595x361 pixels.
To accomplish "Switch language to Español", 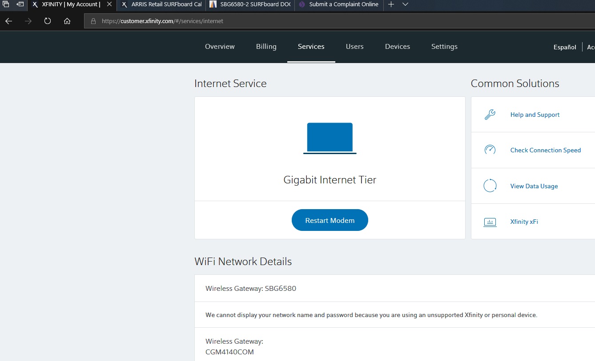I will click(x=564, y=47).
